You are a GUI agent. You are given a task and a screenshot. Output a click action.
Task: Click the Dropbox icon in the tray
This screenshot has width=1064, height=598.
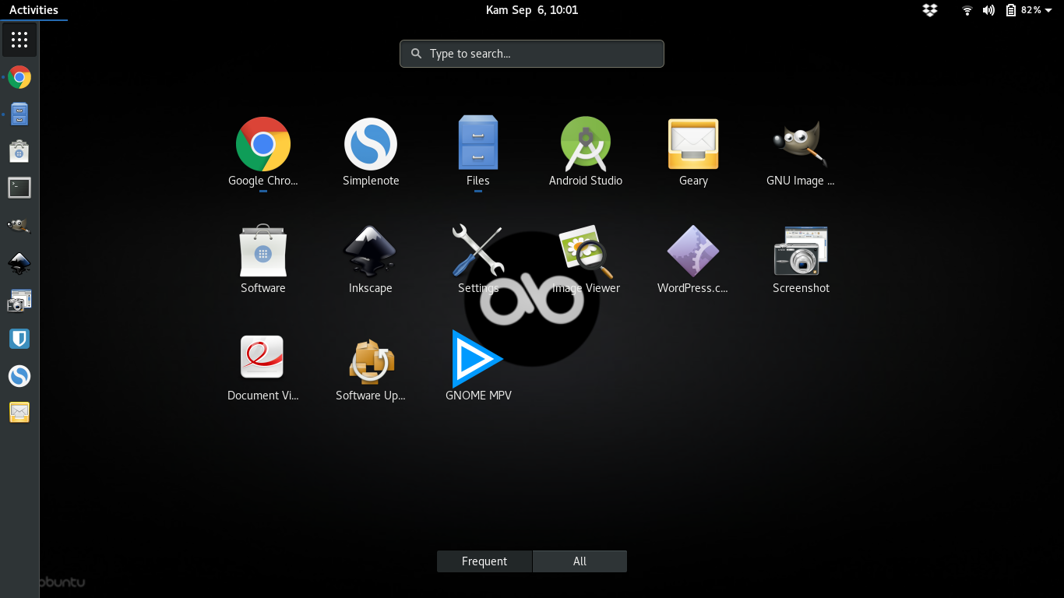pos(930,10)
